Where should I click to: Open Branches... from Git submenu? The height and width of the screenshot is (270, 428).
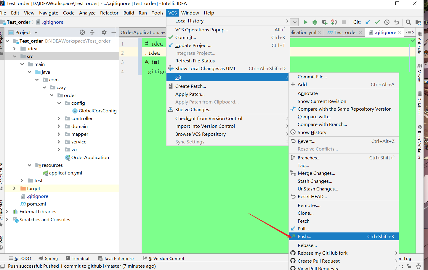pos(344,158)
